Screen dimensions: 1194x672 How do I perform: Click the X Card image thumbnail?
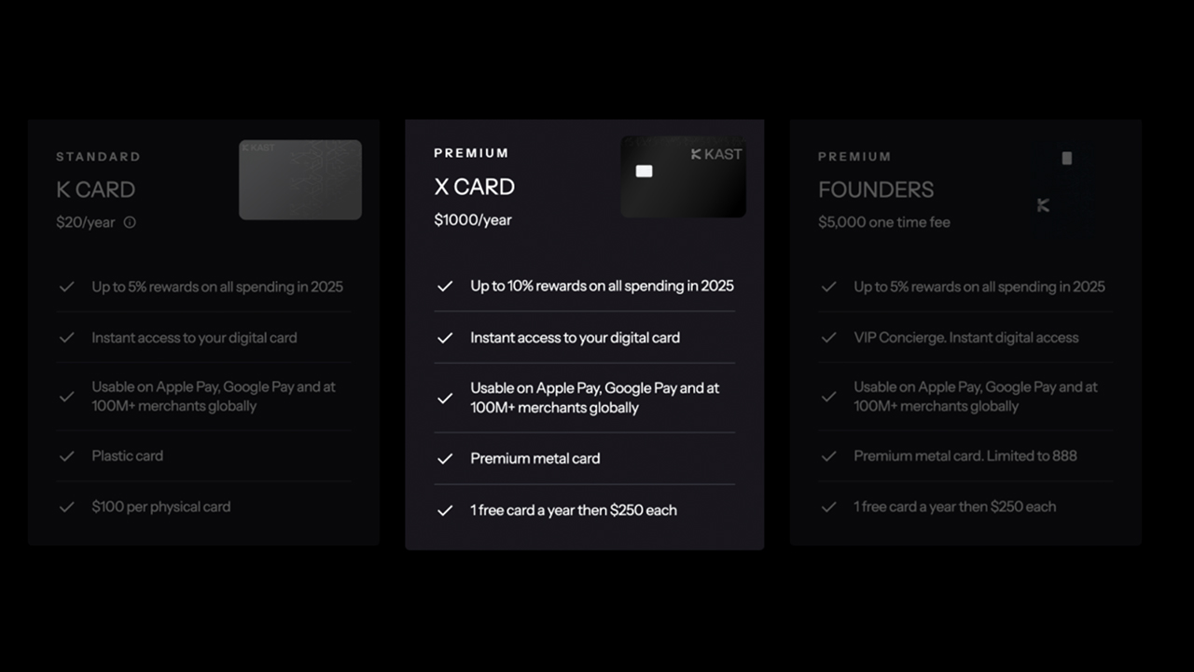(x=683, y=176)
